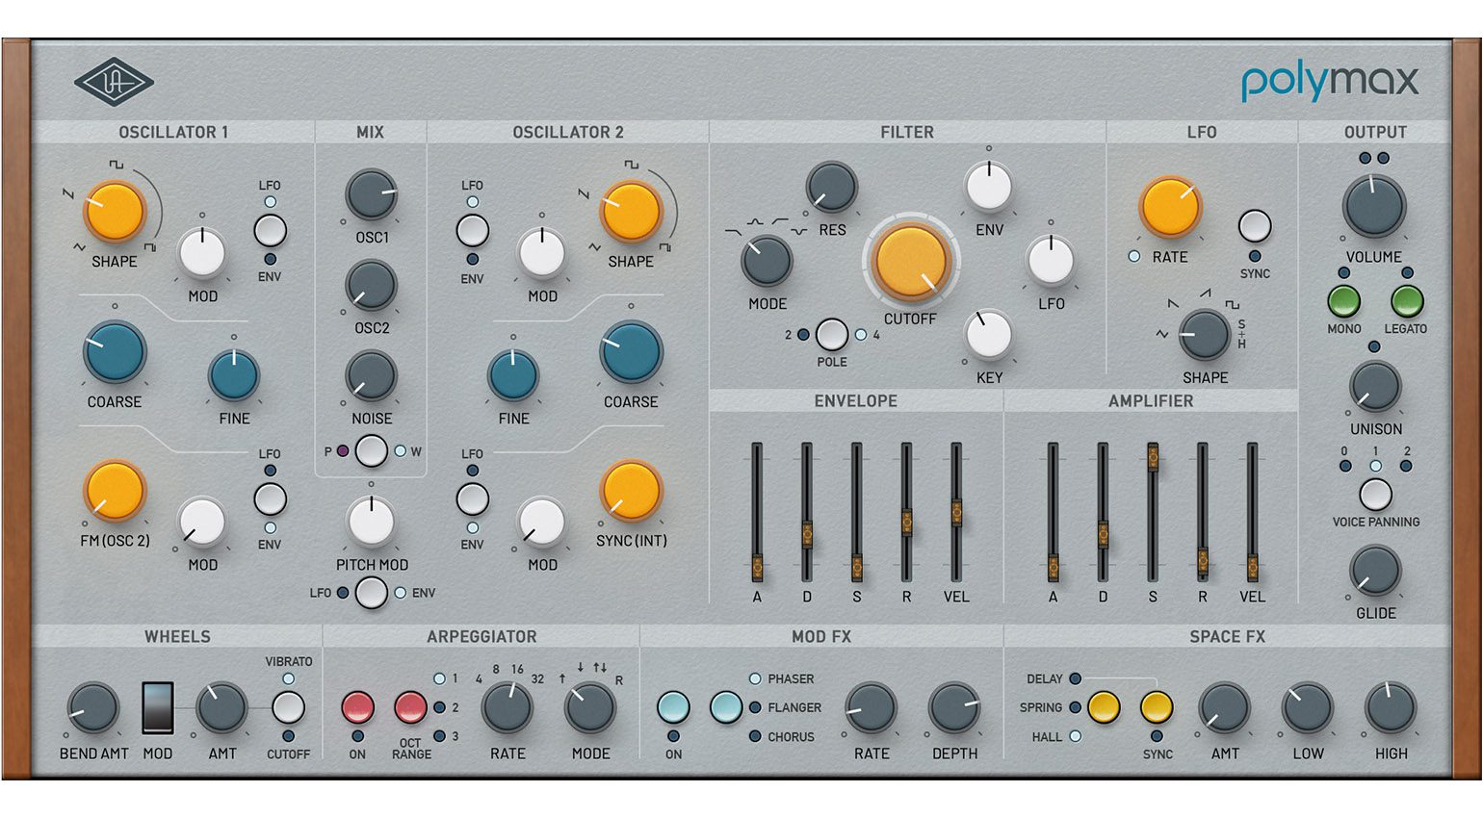Screen dimensions: 1483x818
Task: Click the filter CUTOFF knob
Action: 910,261
